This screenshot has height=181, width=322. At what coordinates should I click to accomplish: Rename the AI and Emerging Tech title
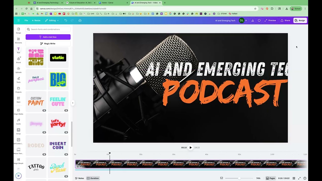click(x=225, y=20)
